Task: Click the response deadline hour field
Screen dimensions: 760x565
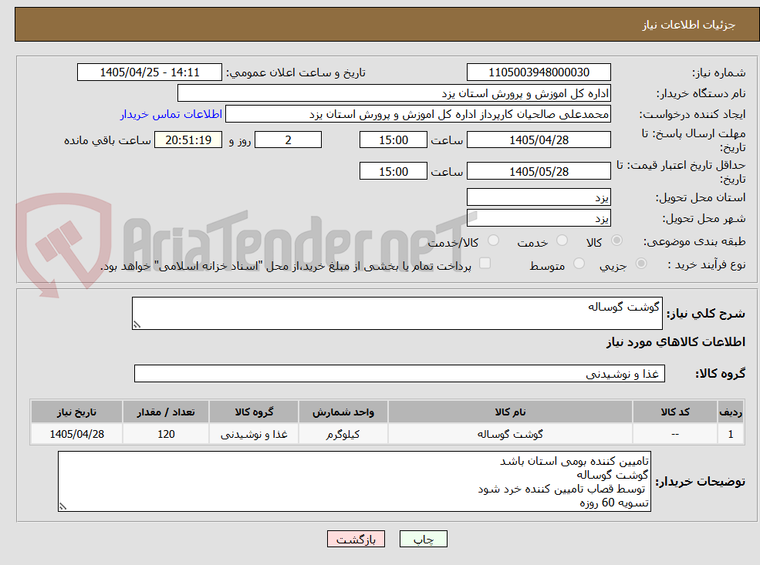Action: pos(393,140)
